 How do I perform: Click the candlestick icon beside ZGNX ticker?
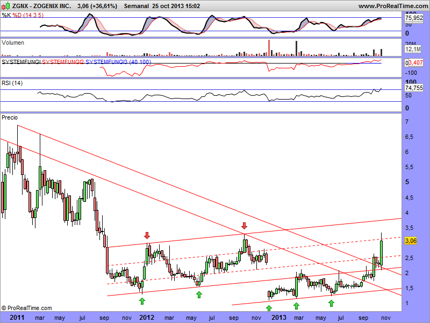tap(6, 6)
